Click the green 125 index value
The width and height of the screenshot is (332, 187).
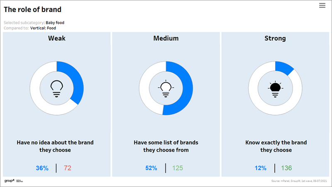pyautogui.click(x=177, y=168)
